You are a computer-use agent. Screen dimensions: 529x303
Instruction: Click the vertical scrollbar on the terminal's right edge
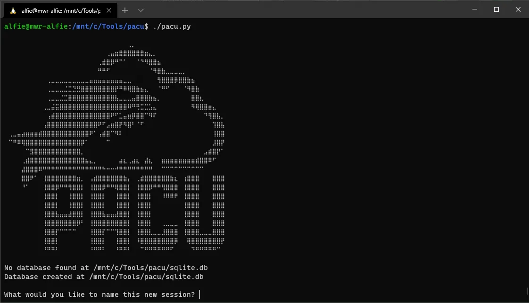coord(527,291)
